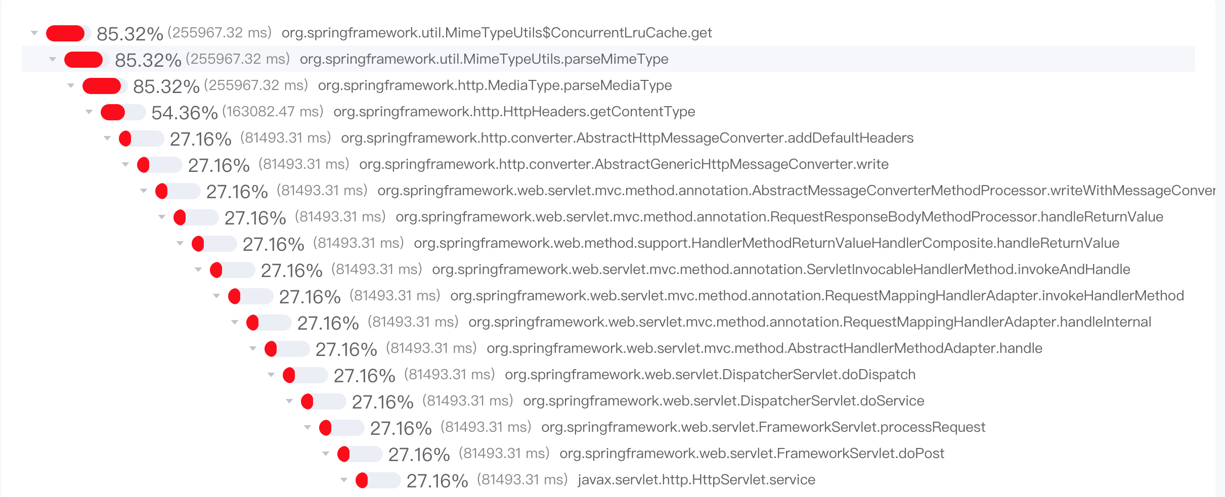
Task: Click the 85.32% bar for ConcurrentLruCache.get
Action: coord(68,33)
